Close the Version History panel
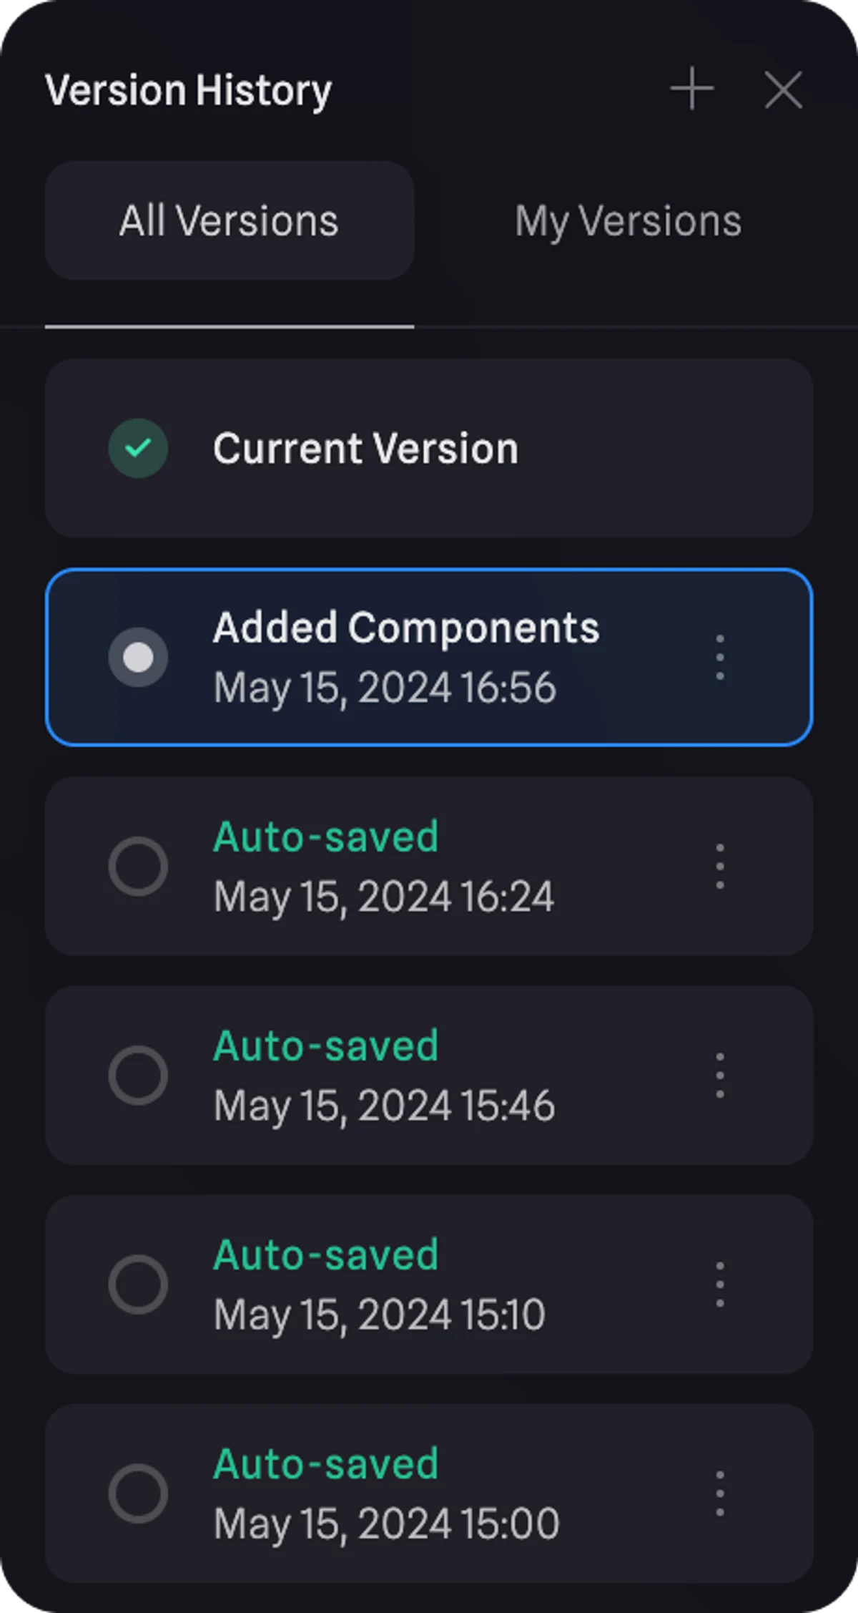858x1613 pixels. 783,89
